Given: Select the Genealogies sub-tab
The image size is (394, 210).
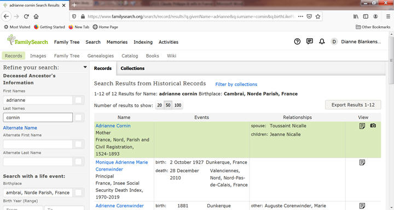Looking at the screenshot, I should 101,56.
